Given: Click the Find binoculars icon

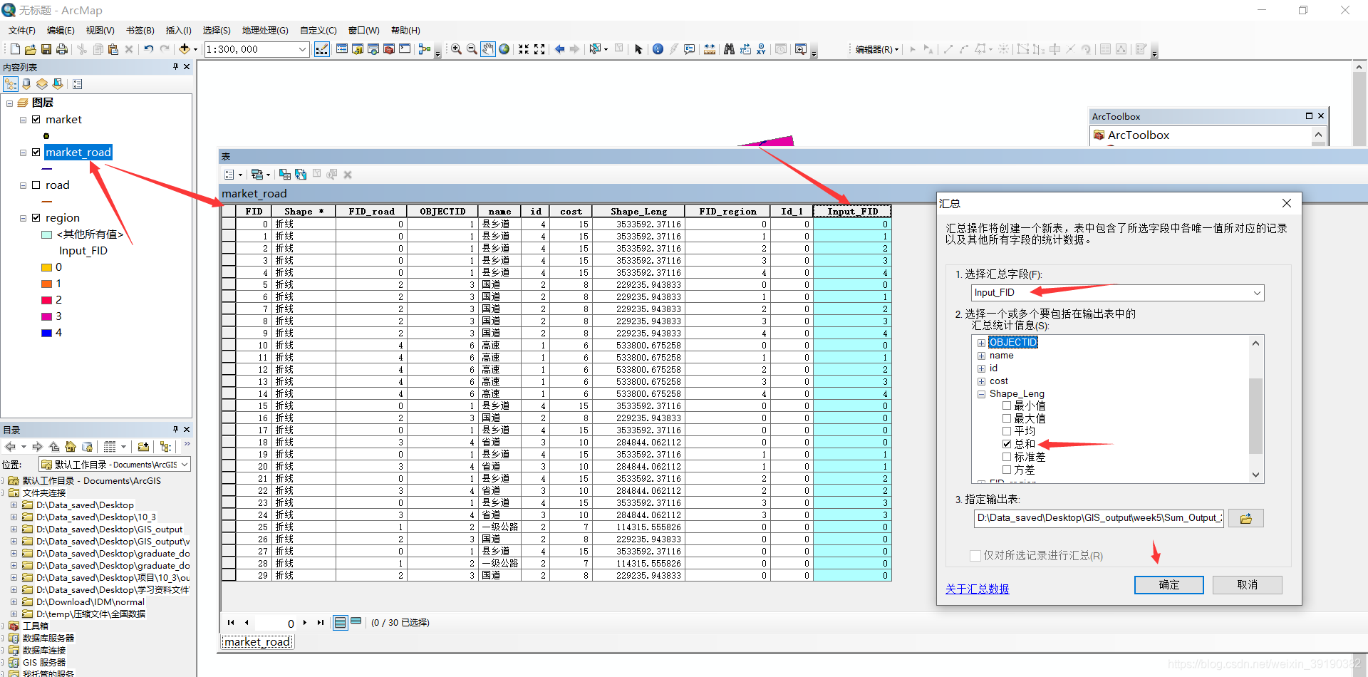Looking at the screenshot, I should [x=729, y=49].
